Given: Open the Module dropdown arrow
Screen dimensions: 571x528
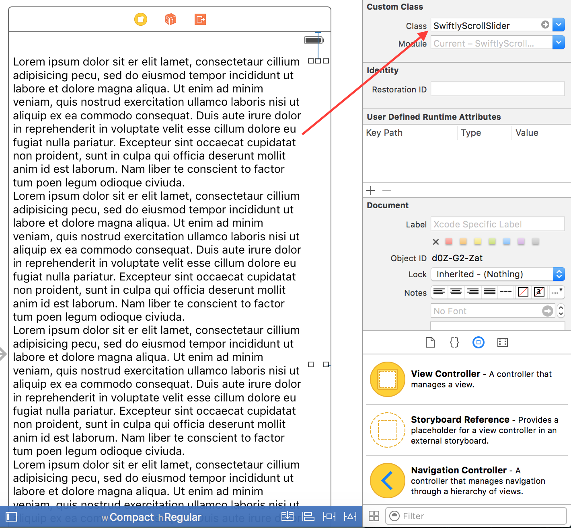Looking at the screenshot, I should click(x=559, y=43).
